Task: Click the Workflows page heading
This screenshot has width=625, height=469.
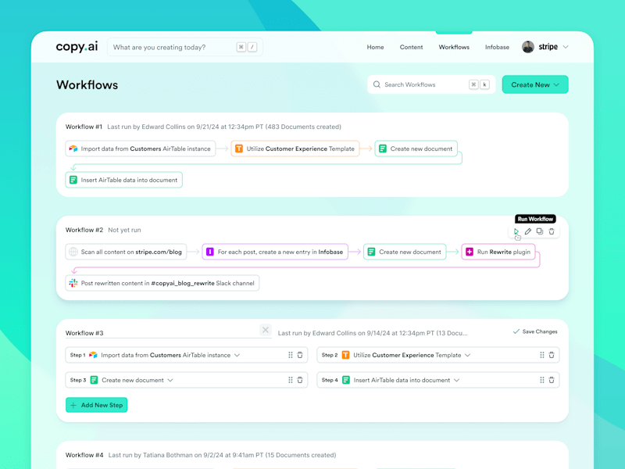Action: [x=87, y=84]
